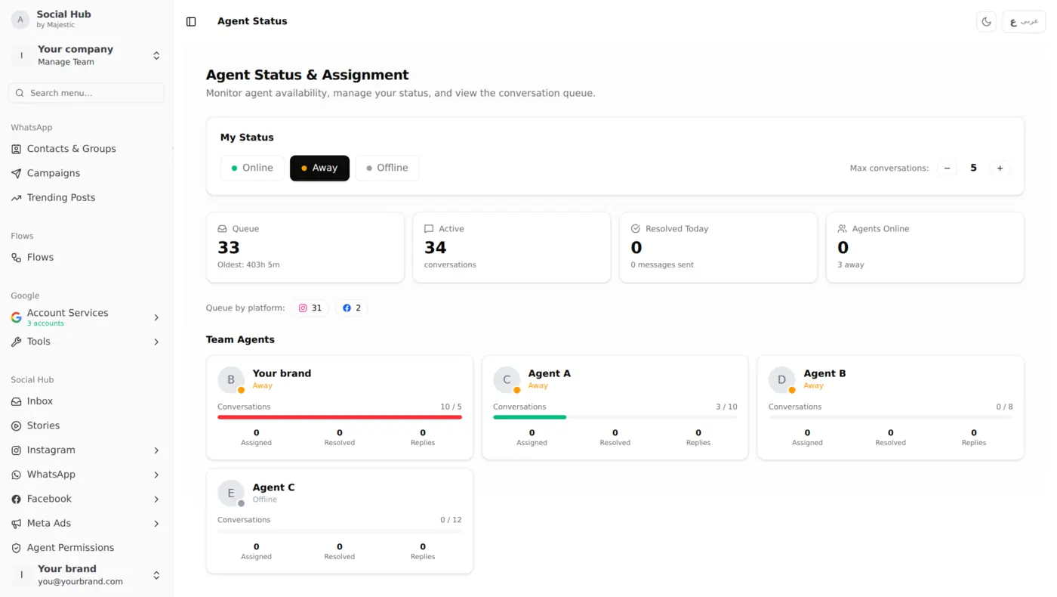
Task: Click the Queue inbox icon on card
Action: 222,229
